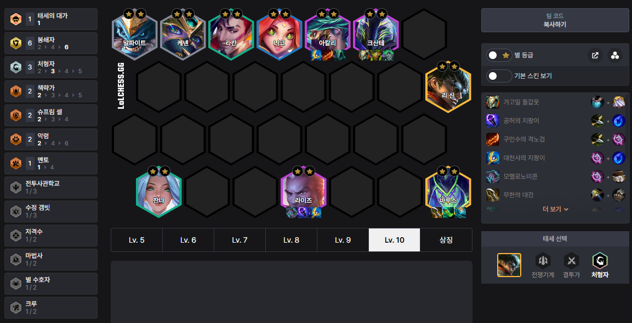
Task: Expand the item list with 더 보기
Action: [x=555, y=209]
